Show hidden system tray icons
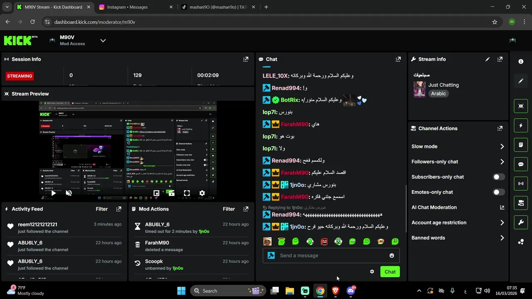Screen dimensions: 532x299 (419, 291)
